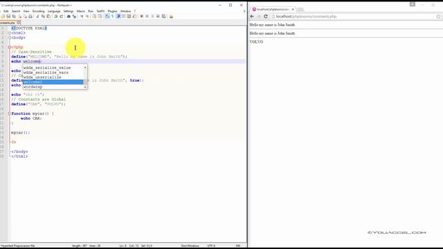Click the Cut scissors toolbar icon
The width and height of the screenshot is (443, 249).
coord(37,17)
